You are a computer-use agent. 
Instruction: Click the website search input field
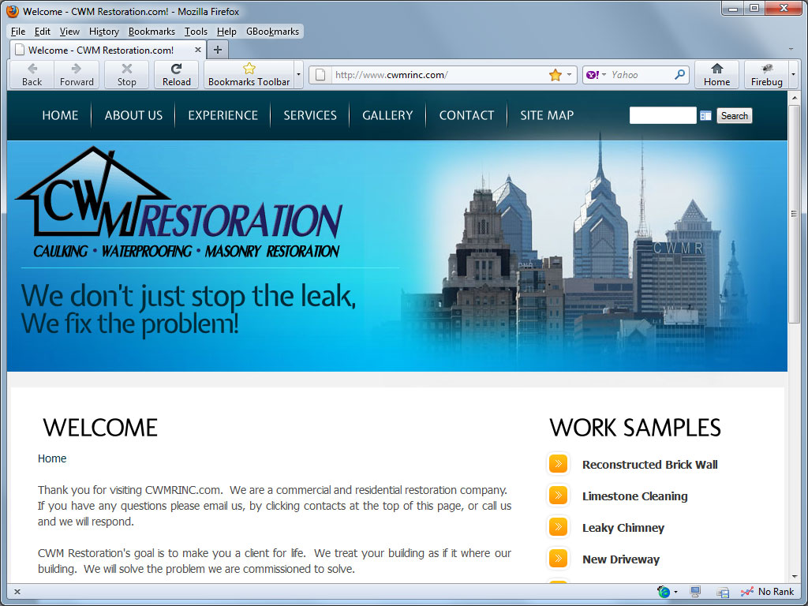[x=663, y=115]
